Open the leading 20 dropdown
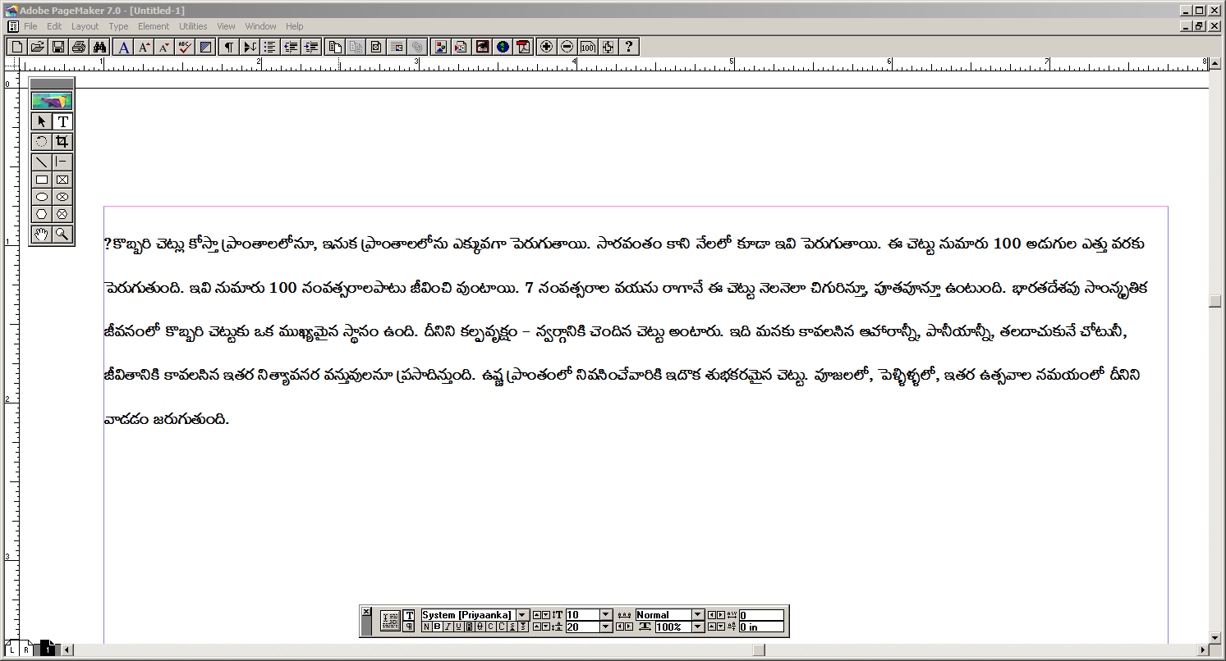 tap(606, 627)
